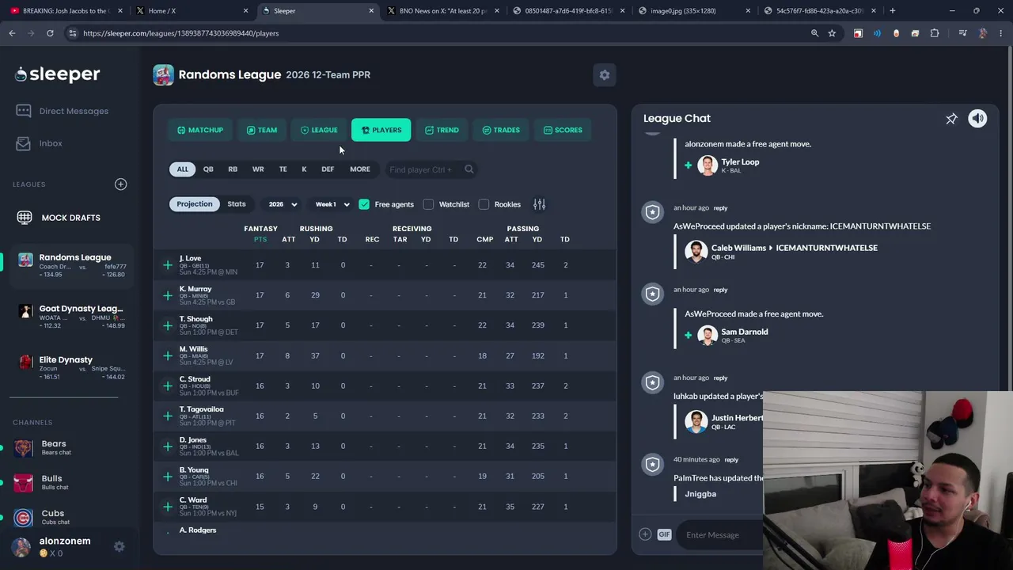Sort by fantasy PTS column header
This screenshot has height=570, width=1013.
260,239
